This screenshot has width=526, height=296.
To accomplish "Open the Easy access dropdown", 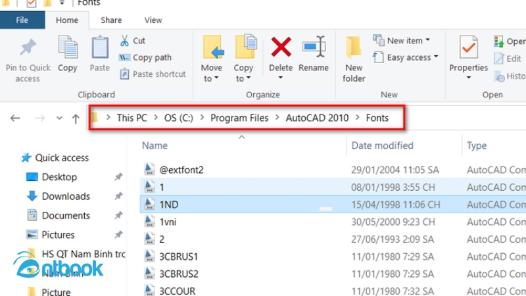I will (x=406, y=57).
